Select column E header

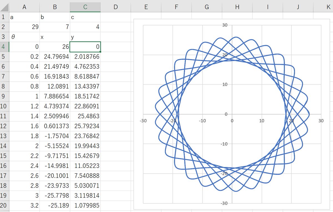tap(146, 7)
